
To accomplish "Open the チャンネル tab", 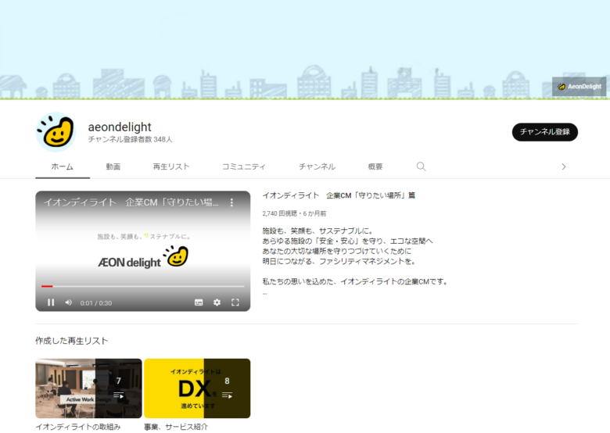I will (x=317, y=166).
